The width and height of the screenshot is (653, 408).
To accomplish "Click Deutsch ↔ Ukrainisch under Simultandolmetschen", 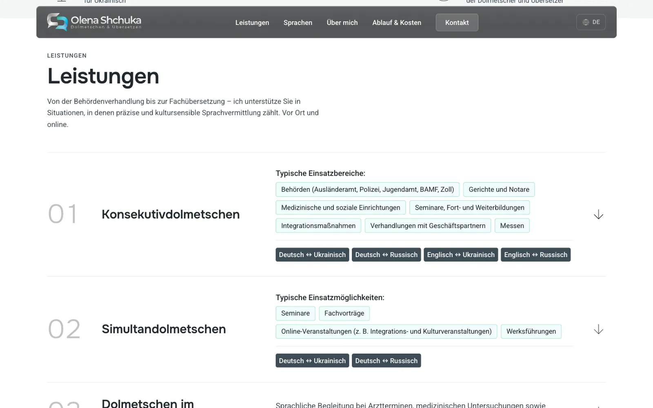I will coord(312,361).
